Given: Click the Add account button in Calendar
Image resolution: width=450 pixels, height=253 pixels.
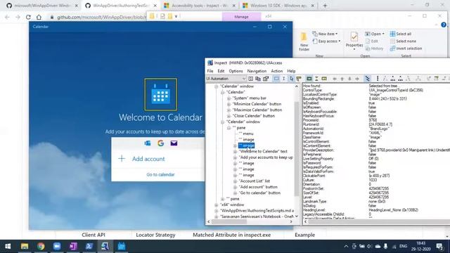Looking at the screenshot, I should (158, 159).
